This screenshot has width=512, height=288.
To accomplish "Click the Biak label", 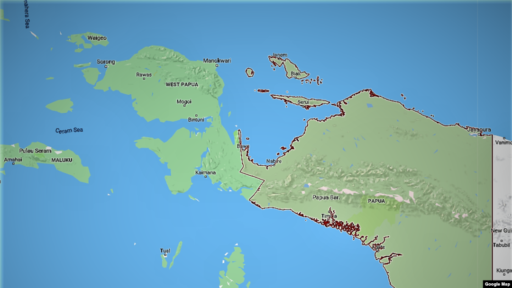I will [295, 74].
